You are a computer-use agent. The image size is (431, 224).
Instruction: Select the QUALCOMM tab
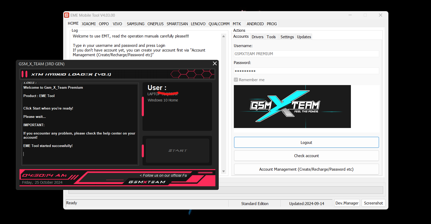pyautogui.click(x=219, y=24)
